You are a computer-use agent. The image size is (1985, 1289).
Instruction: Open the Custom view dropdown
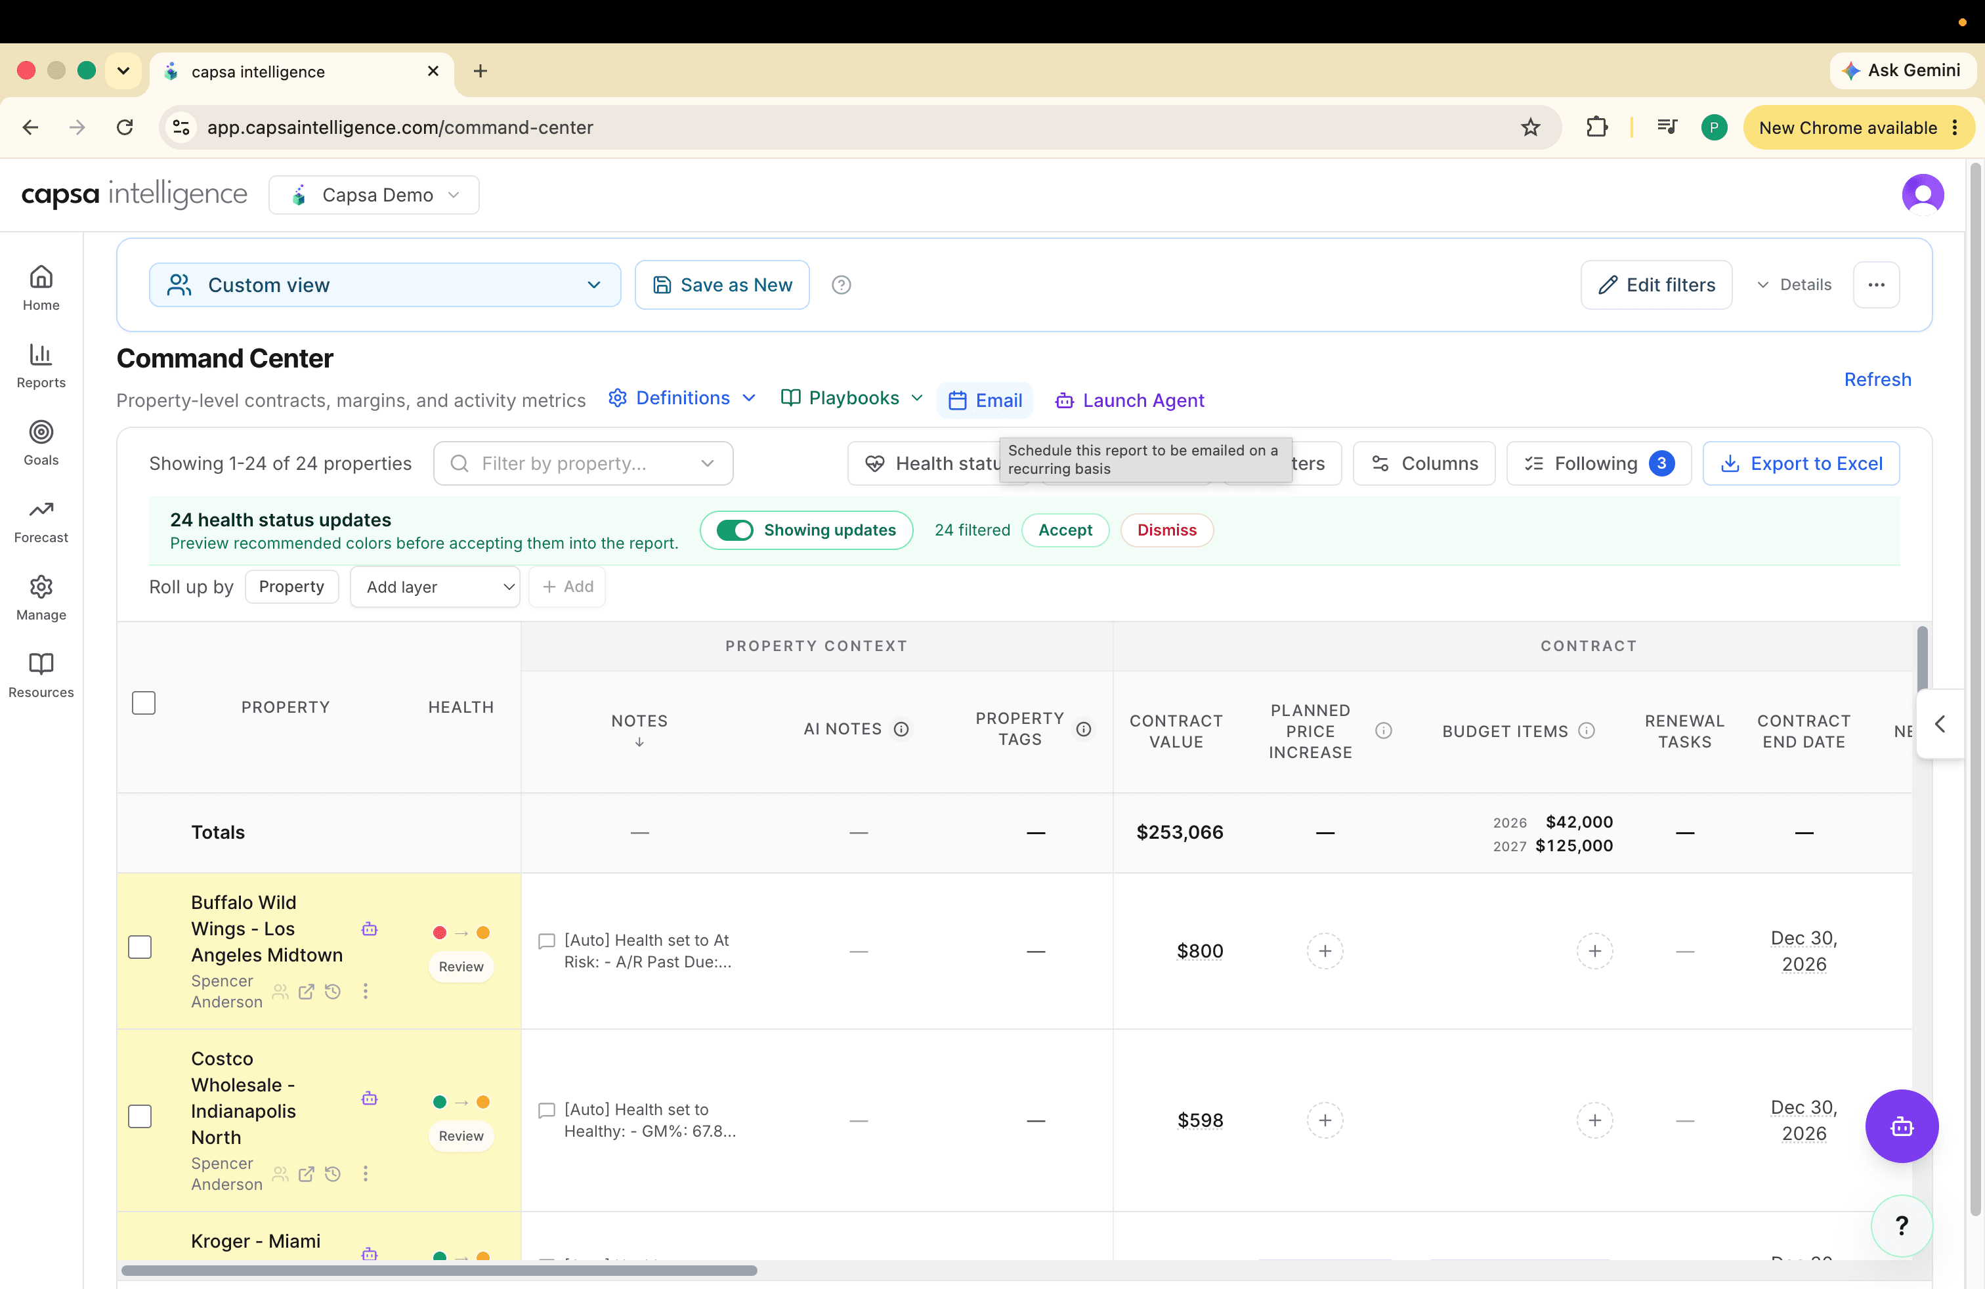385,285
